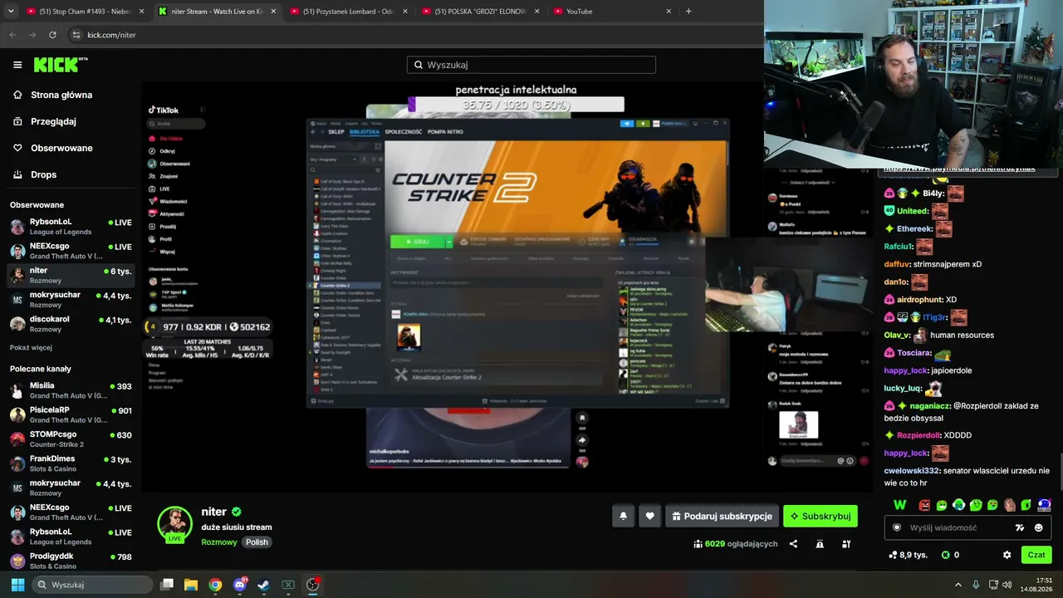The height and width of the screenshot is (598, 1063).
Task: Open FrankDimes Slots & Casino channel
Action: point(71,463)
